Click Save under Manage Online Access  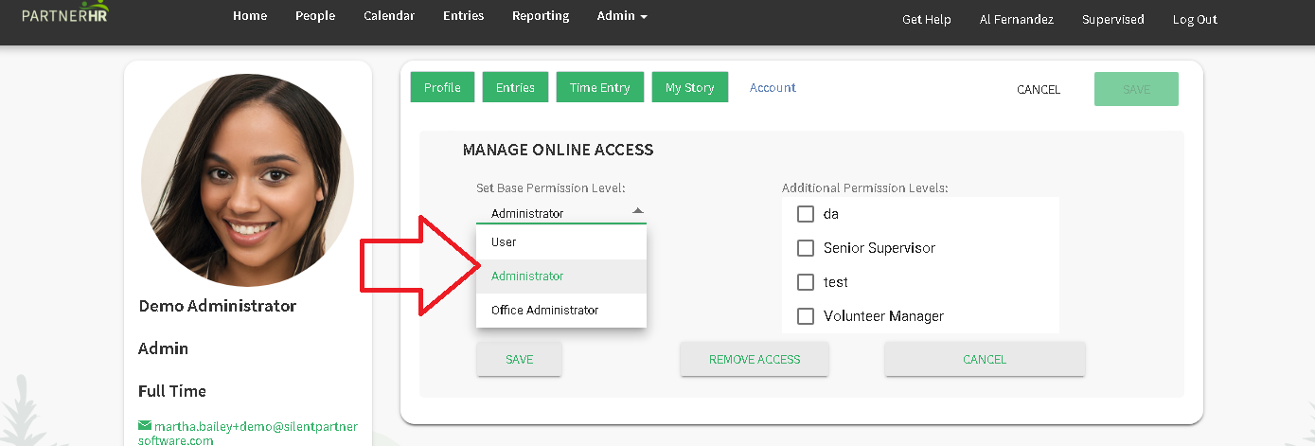click(520, 360)
